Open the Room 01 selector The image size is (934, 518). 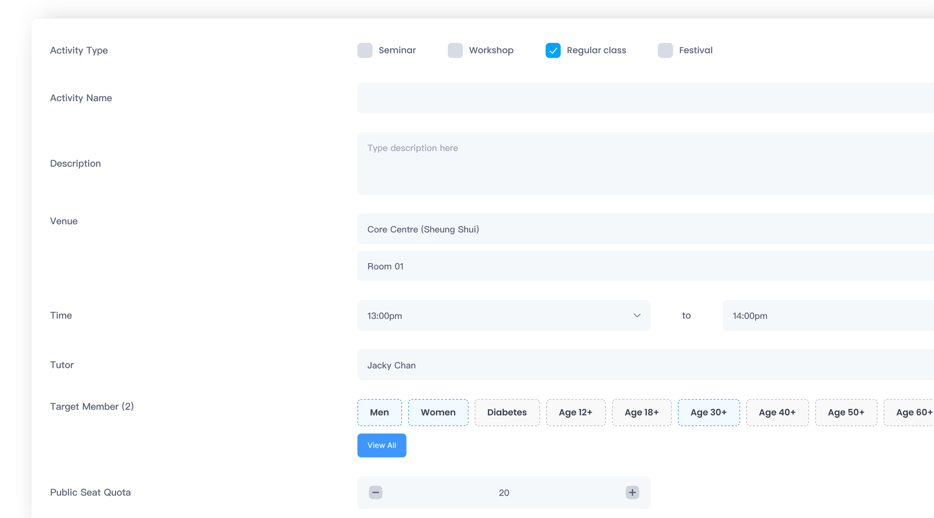point(645,266)
